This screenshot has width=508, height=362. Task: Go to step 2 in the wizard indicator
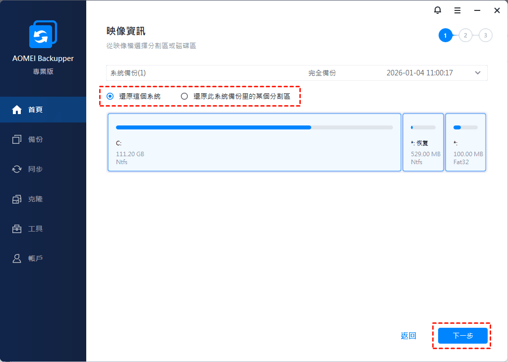(465, 35)
